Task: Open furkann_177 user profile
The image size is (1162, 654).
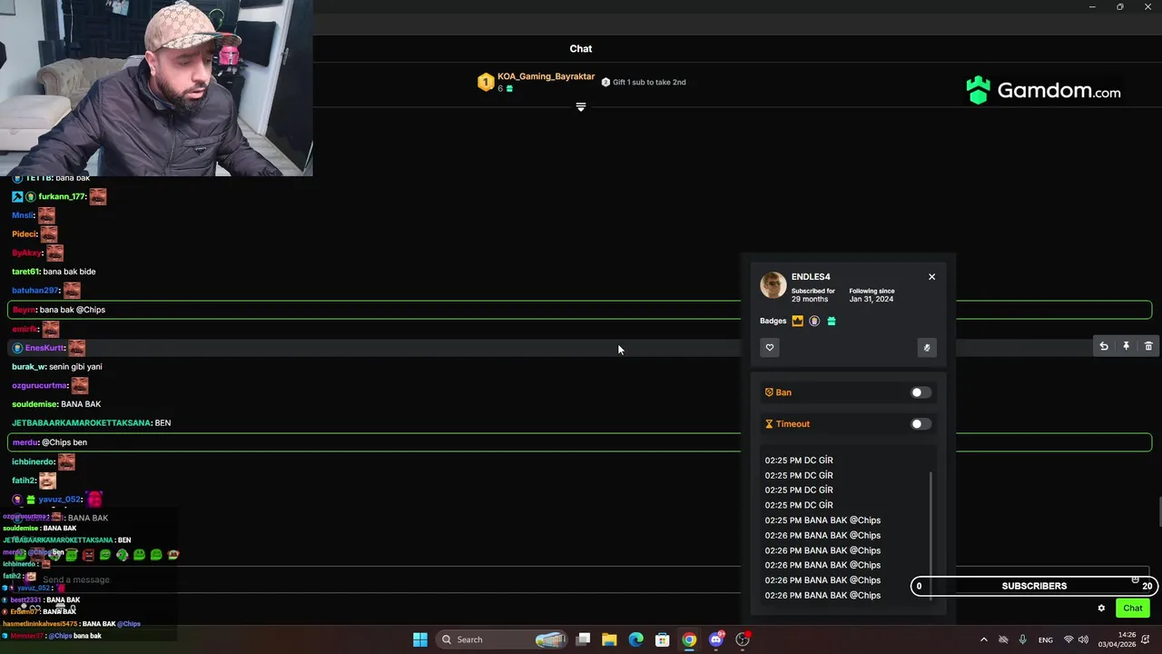Action: tap(62, 197)
